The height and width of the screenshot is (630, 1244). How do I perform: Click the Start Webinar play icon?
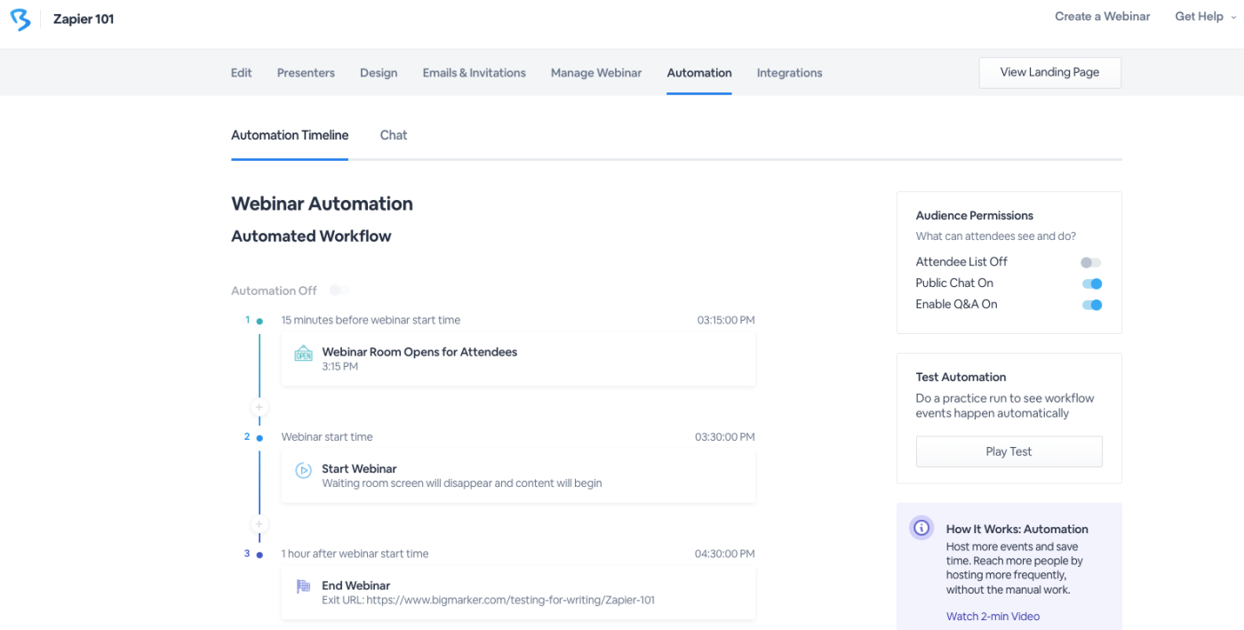pyautogui.click(x=303, y=470)
